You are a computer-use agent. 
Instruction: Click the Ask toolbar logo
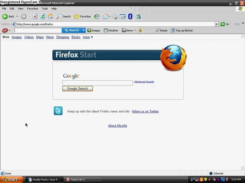pyautogui.click(x=5, y=30)
